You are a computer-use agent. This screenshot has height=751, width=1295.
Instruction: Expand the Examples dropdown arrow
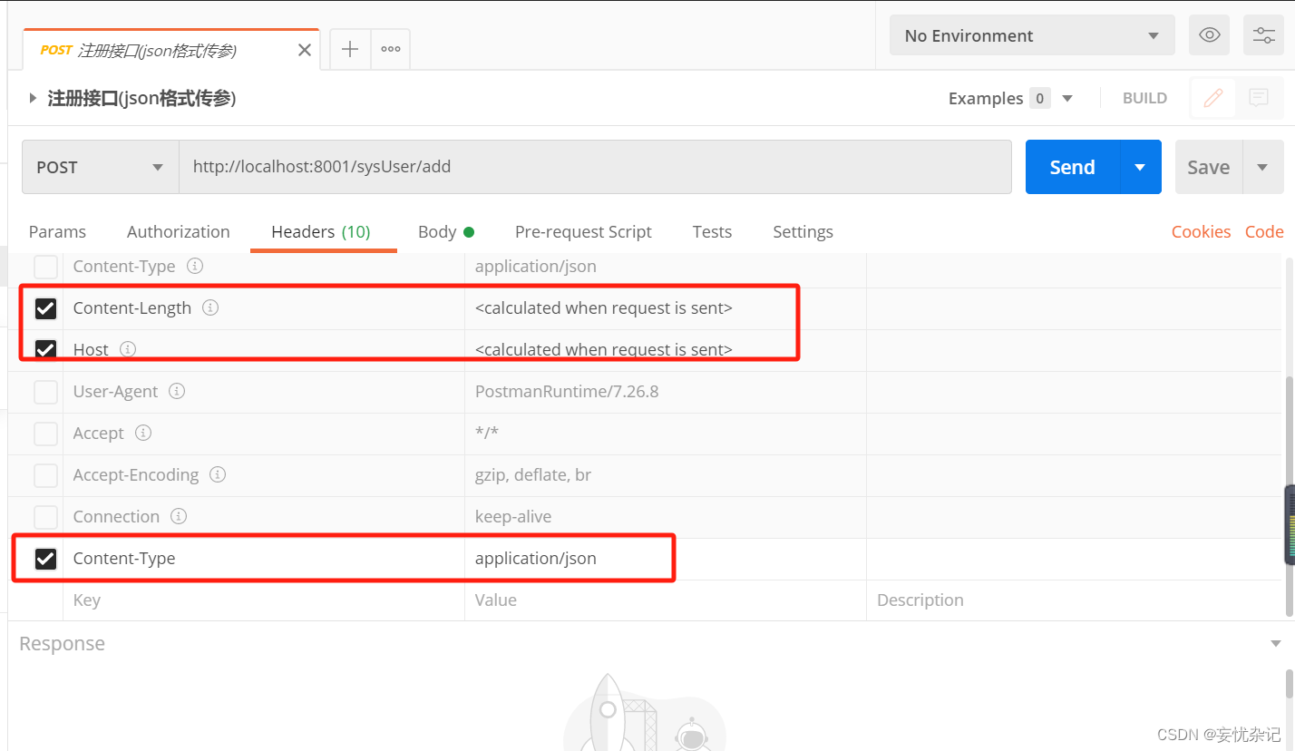click(x=1067, y=98)
